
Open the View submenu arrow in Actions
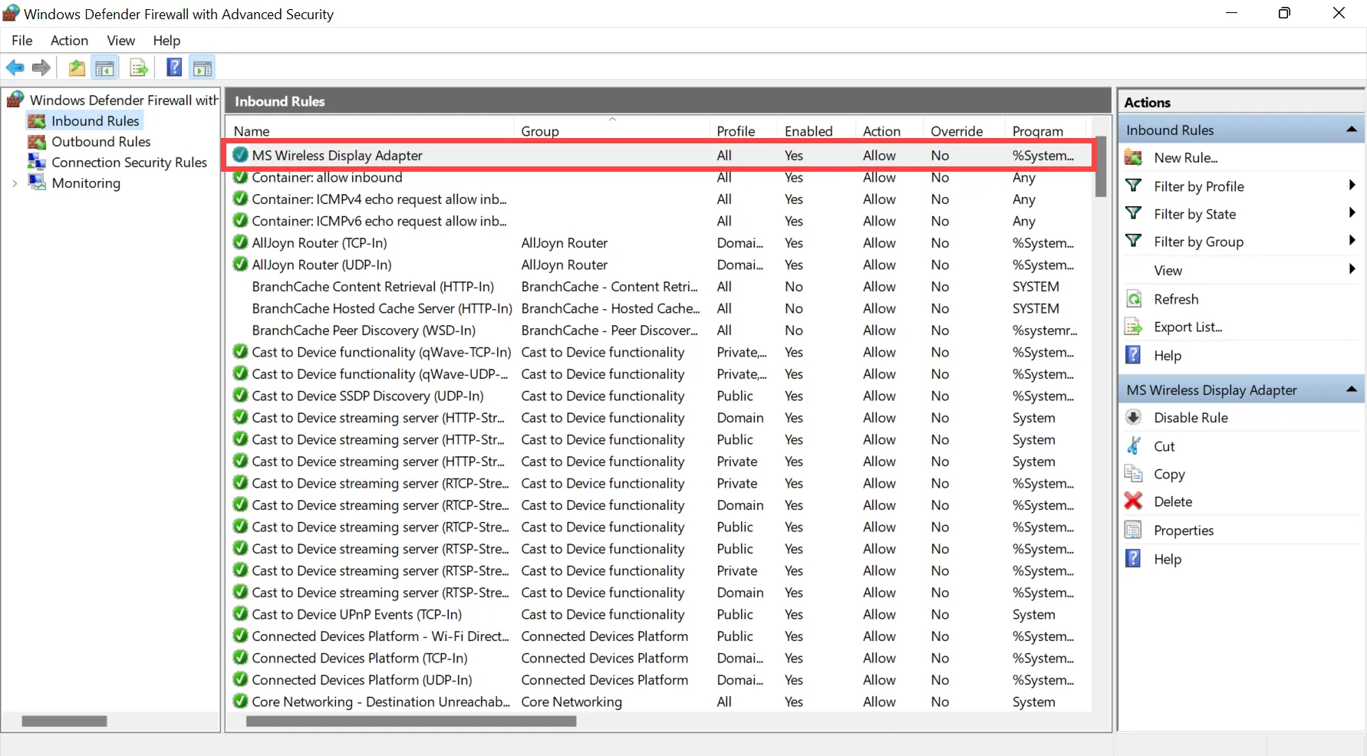pos(1352,269)
